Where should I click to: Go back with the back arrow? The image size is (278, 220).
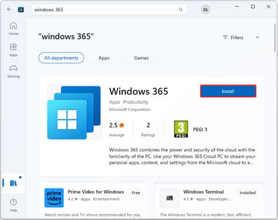9,9
